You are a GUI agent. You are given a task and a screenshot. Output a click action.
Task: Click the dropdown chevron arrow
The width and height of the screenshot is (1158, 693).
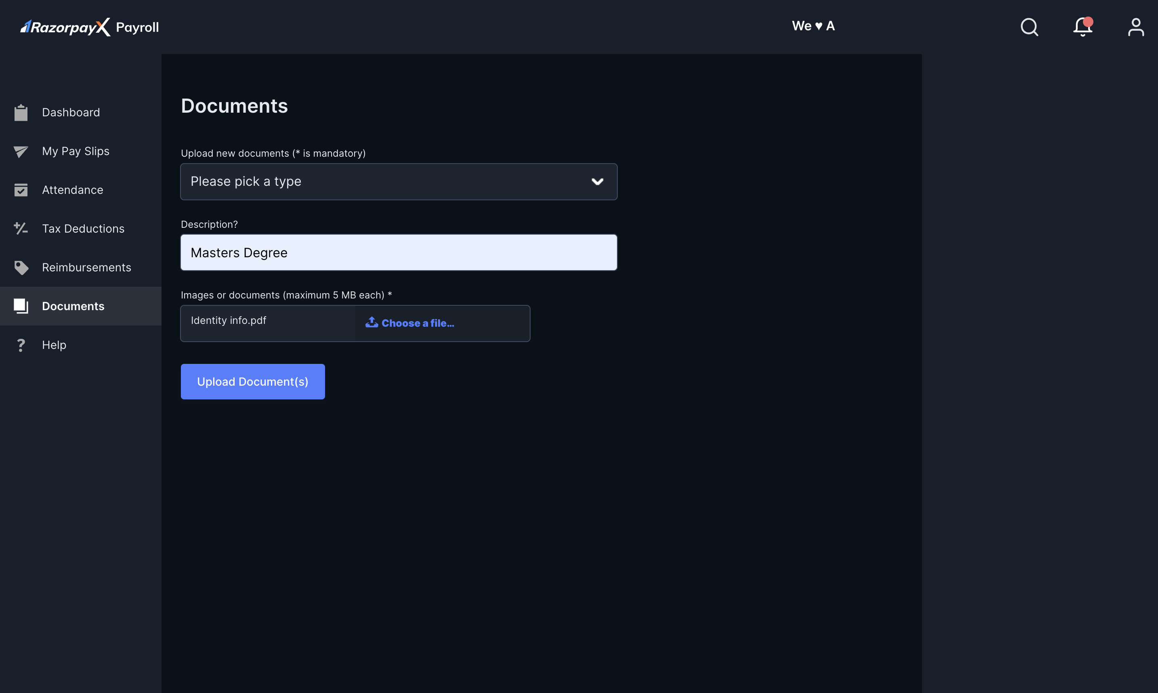[598, 181]
